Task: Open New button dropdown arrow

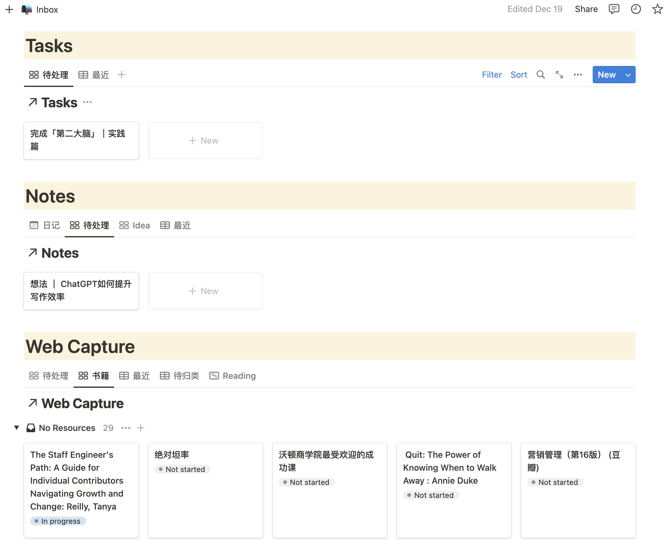Action: (x=628, y=75)
